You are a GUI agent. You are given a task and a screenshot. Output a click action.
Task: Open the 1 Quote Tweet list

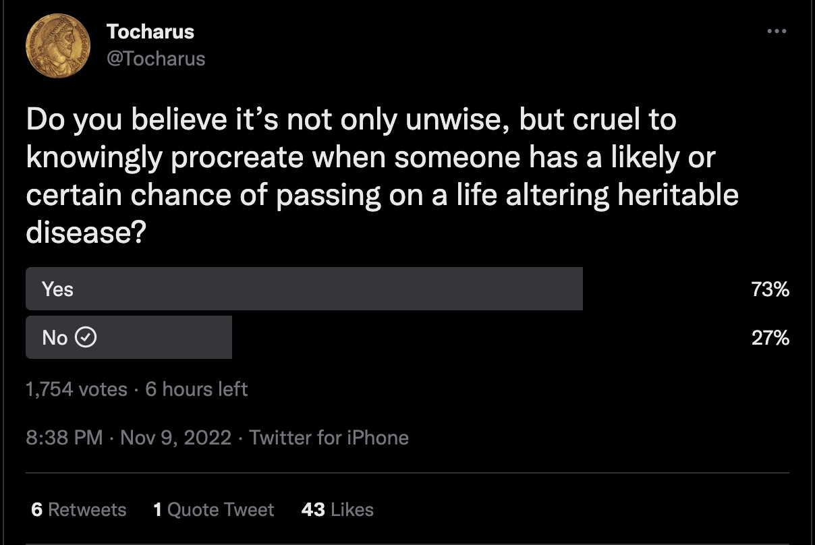pyautogui.click(x=214, y=509)
